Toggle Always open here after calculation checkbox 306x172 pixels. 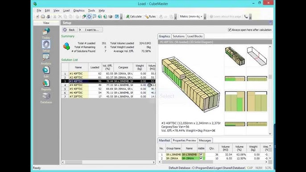(x=230, y=30)
